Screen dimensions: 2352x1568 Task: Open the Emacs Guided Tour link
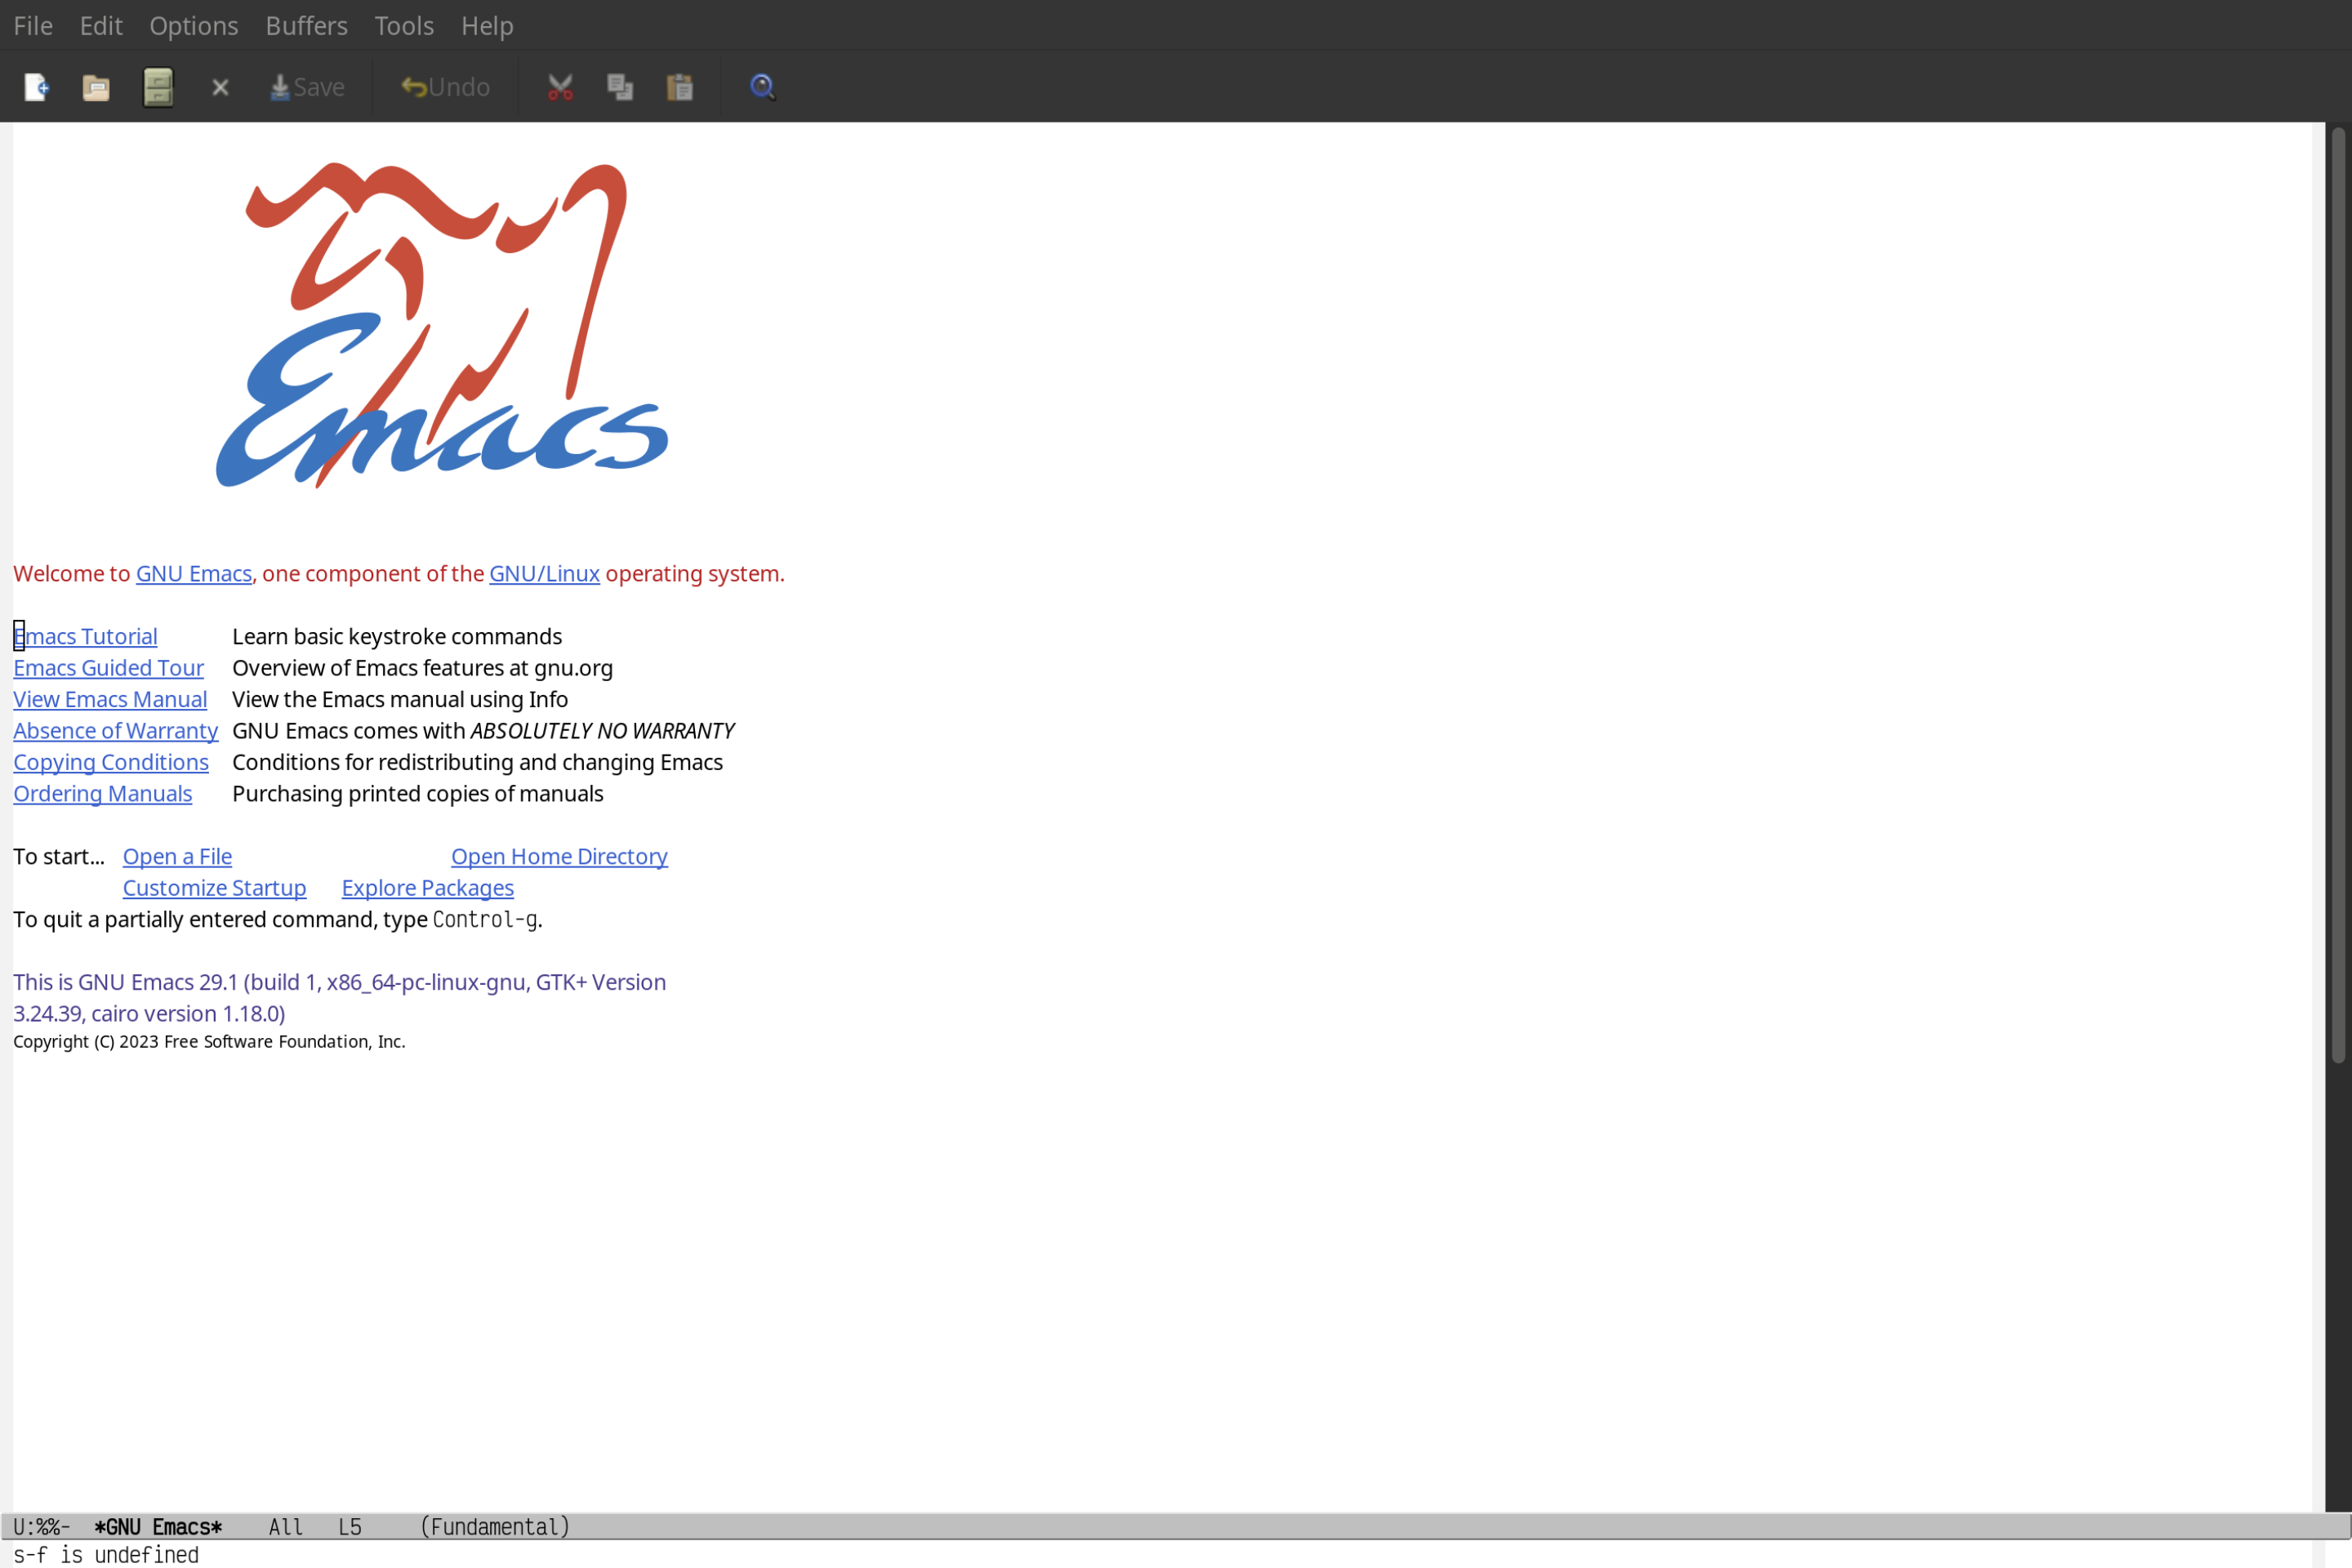(109, 666)
